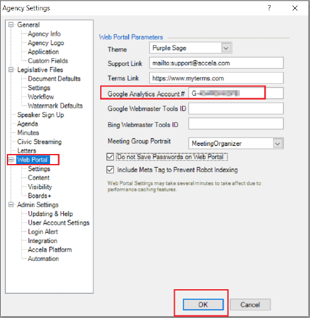Select Document Defaults in the tree
This screenshot has height=318, width=310.
coord(54,79)
